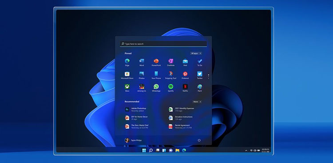Open 2021 Monthly Expenses spreadsheet
333x163 pixels.
coord(181,109)
